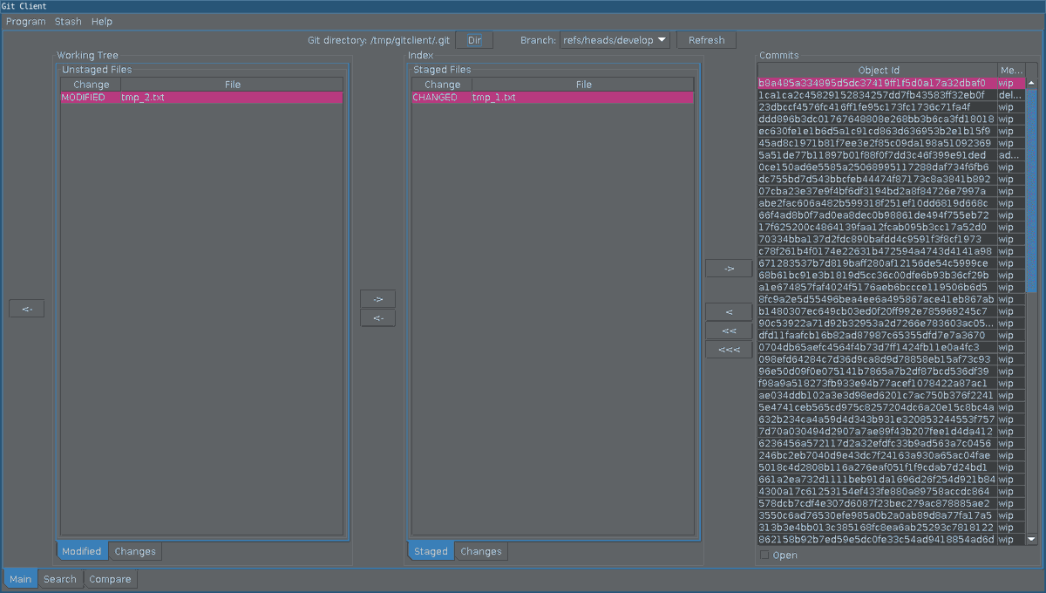This screenshot has width=1046, height=593.
Task: Switch to the Search tab
Action: pos(60,579)
